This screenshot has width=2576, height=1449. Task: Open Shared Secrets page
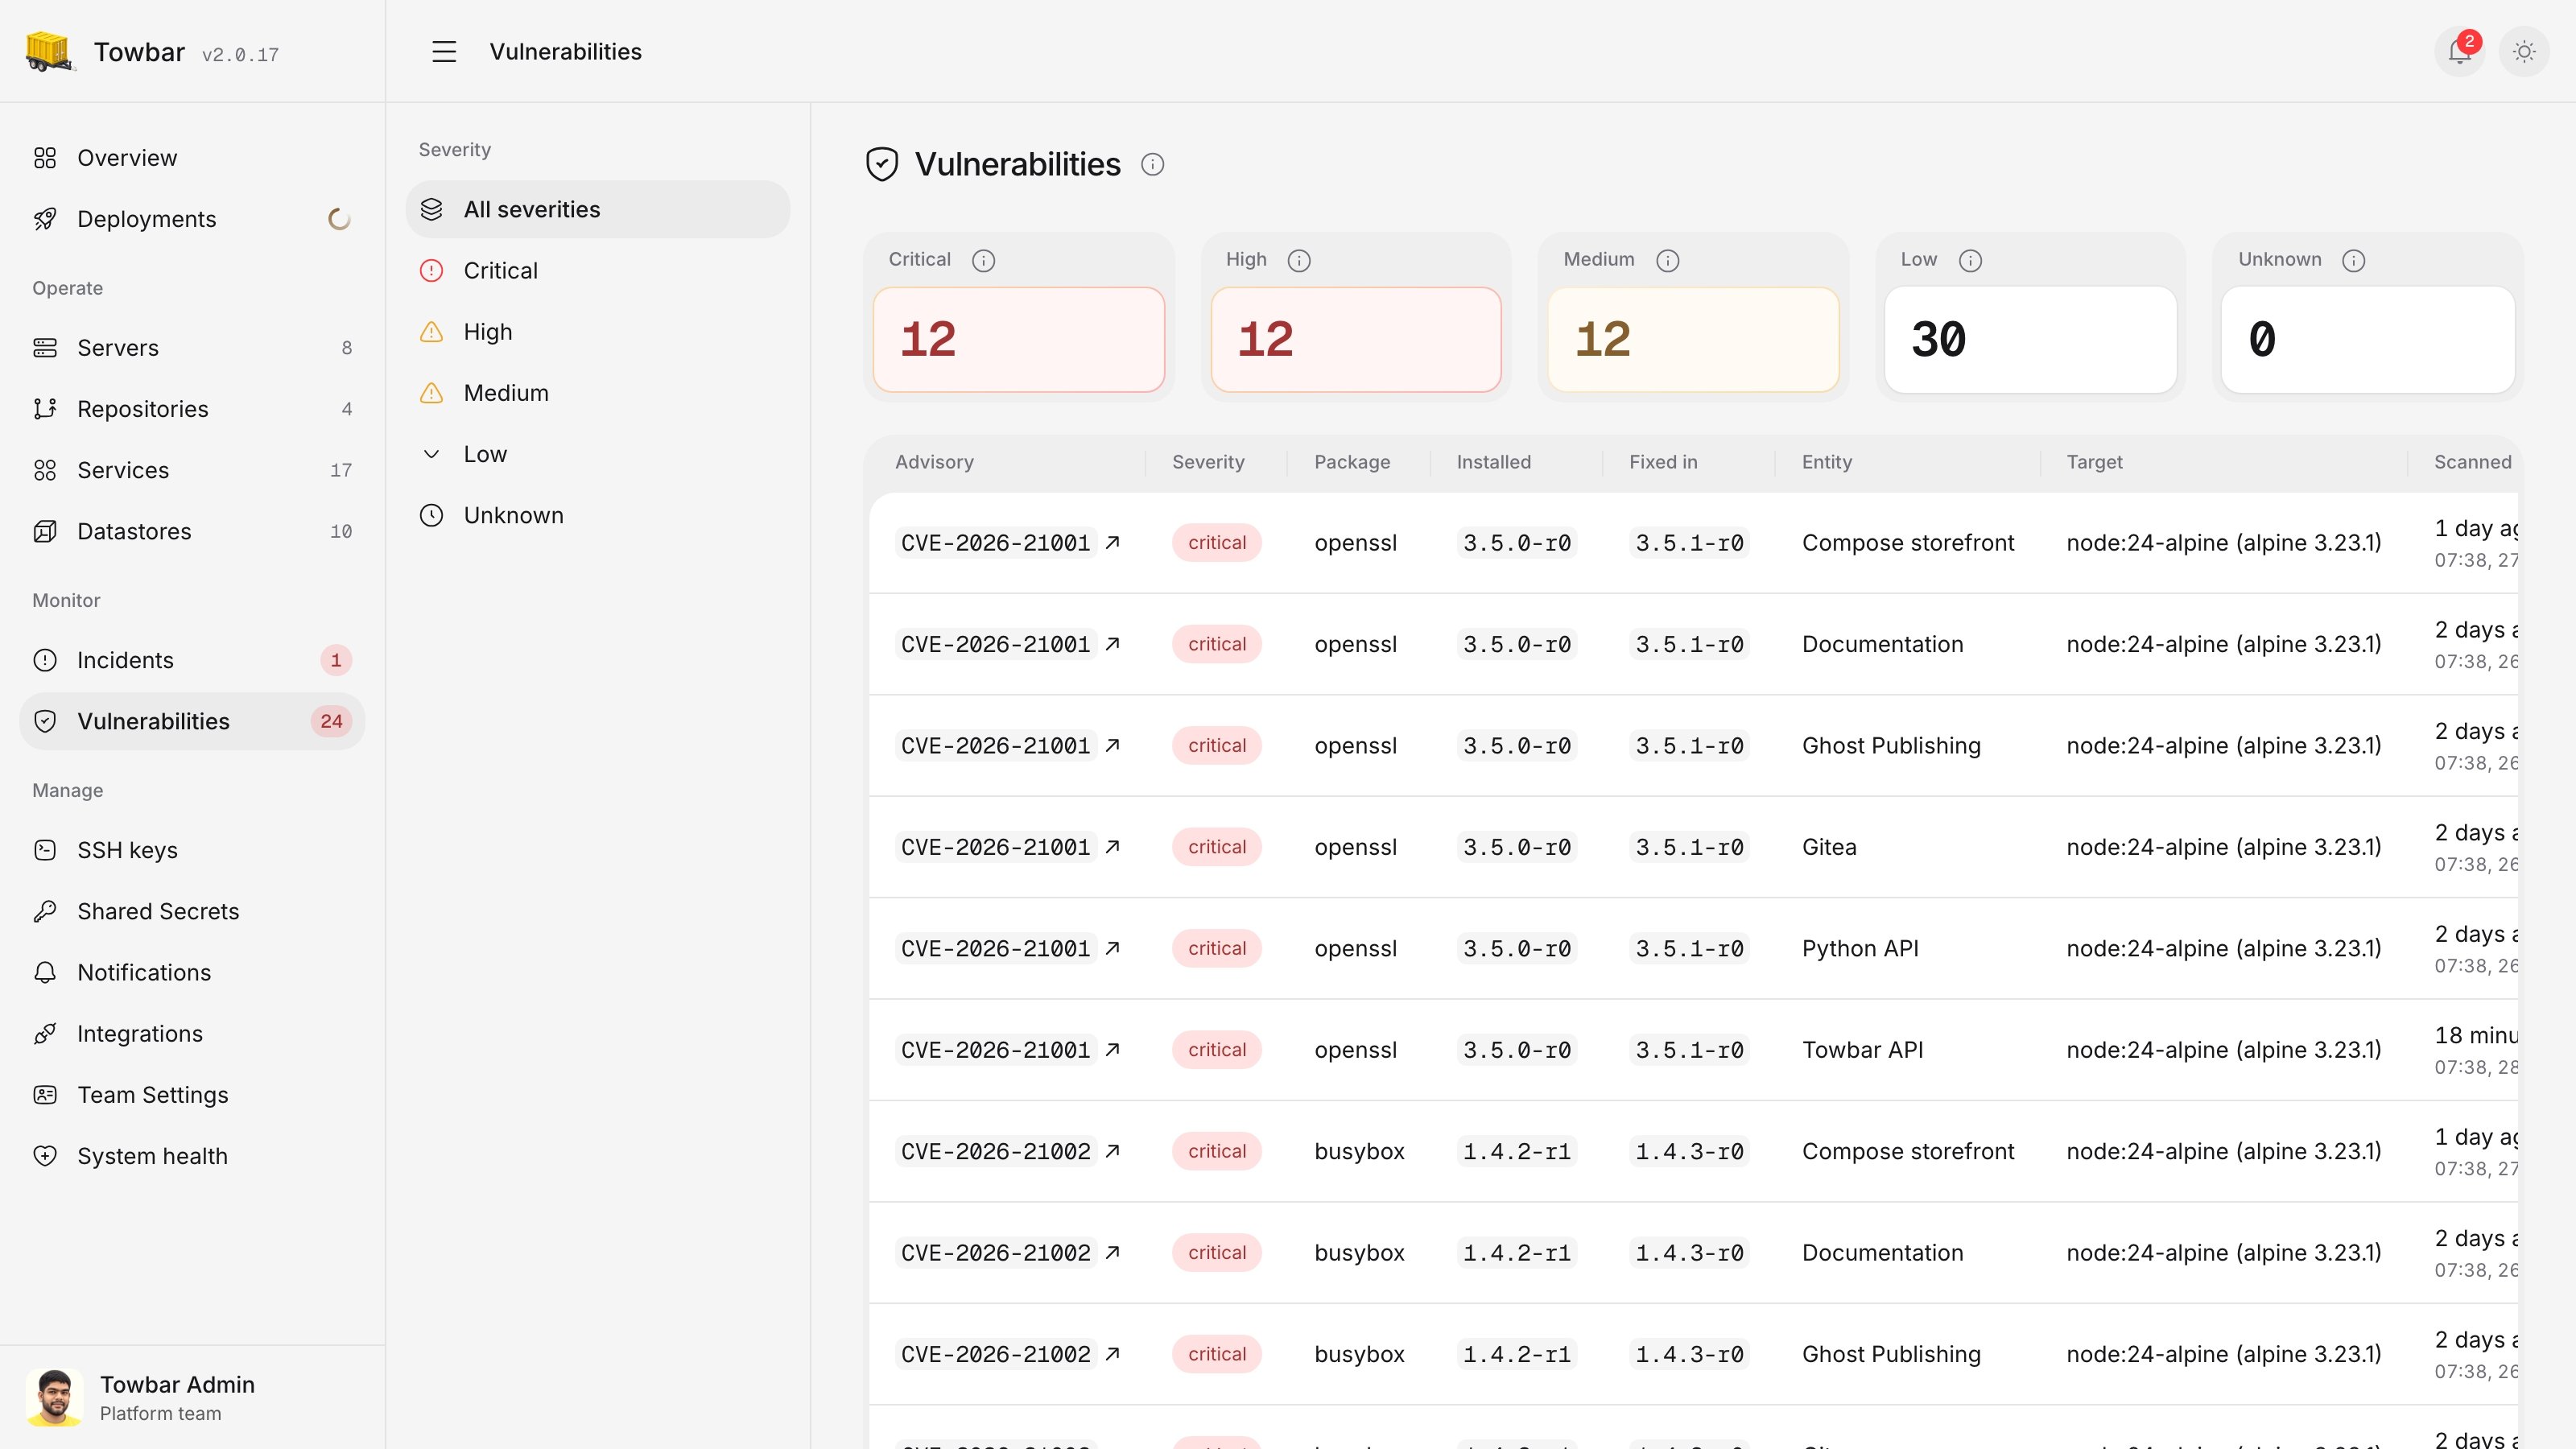[192, 911]
